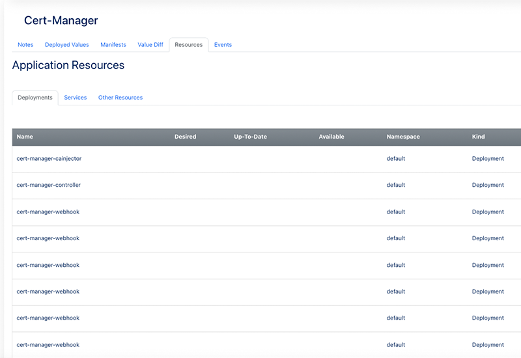Screen dimensions: 521x358
Task: Click the default namespace of cert-manager-cainjector
Action: pos(396,159)
